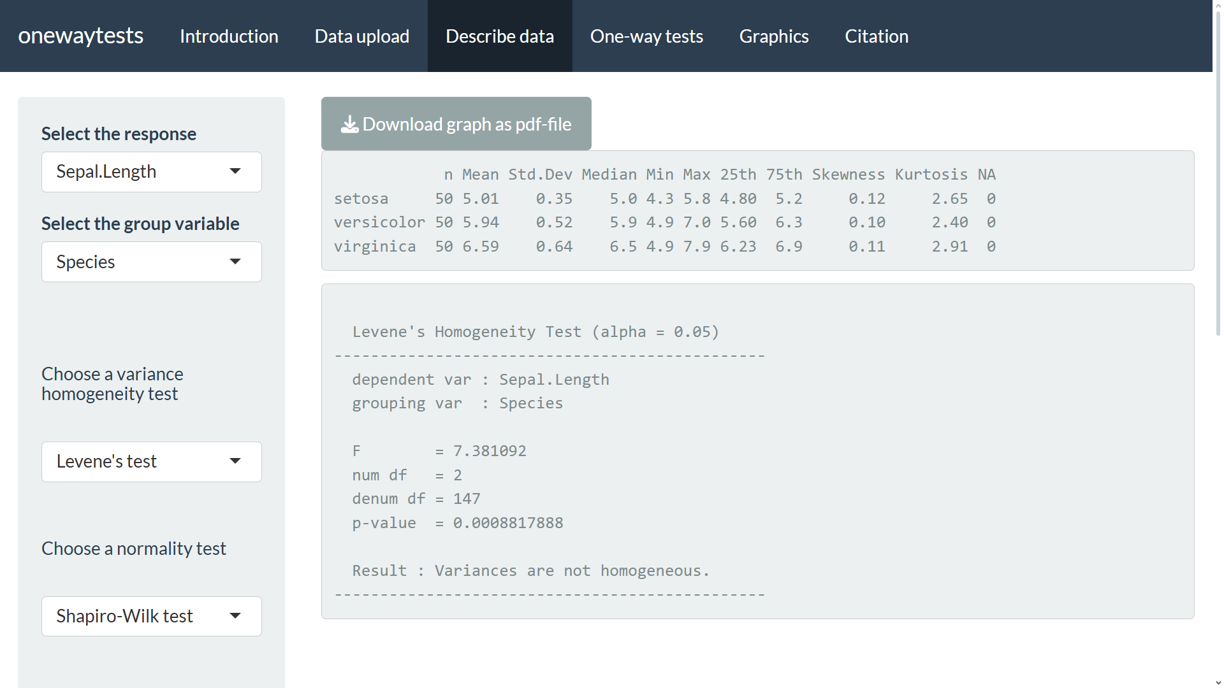Click the Select the response label
Screen dimensions: 1224x688
[119, 134]
